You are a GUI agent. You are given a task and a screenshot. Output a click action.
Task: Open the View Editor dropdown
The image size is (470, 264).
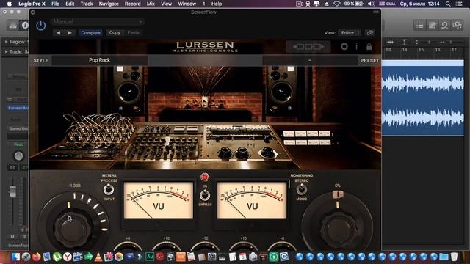tap(350, 33)
